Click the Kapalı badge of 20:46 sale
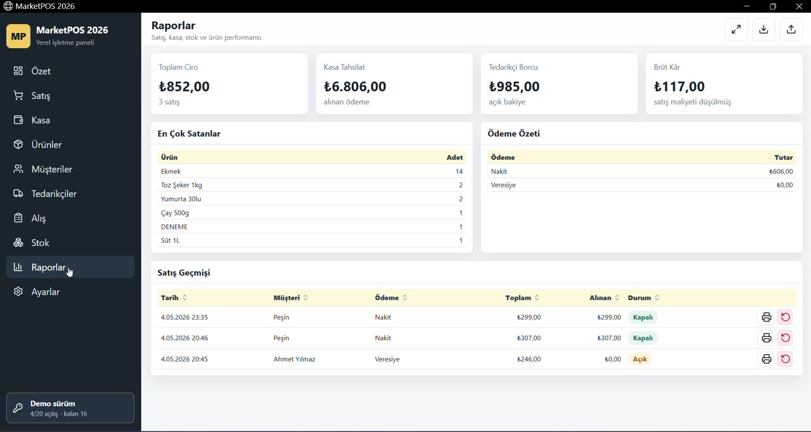This screenshot has width=811, height=432. click(643, 338)
